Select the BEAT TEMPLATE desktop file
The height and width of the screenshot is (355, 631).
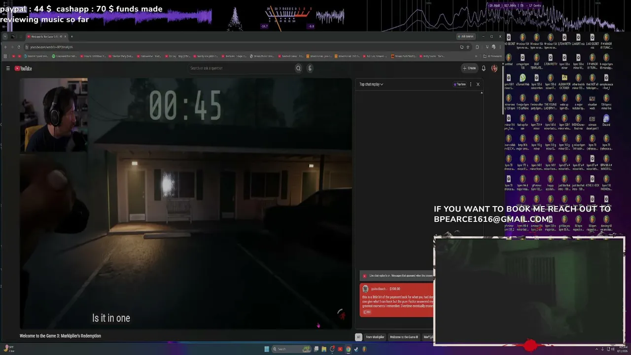(536, 62)
